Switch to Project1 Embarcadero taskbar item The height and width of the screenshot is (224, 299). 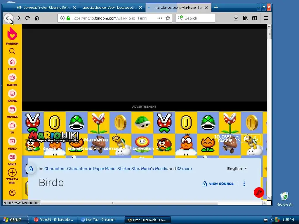click(54, 220)
